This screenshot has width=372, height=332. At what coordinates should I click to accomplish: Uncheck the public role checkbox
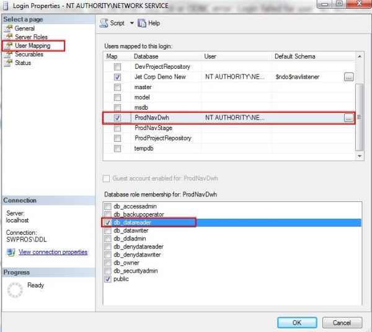point(108,279)
